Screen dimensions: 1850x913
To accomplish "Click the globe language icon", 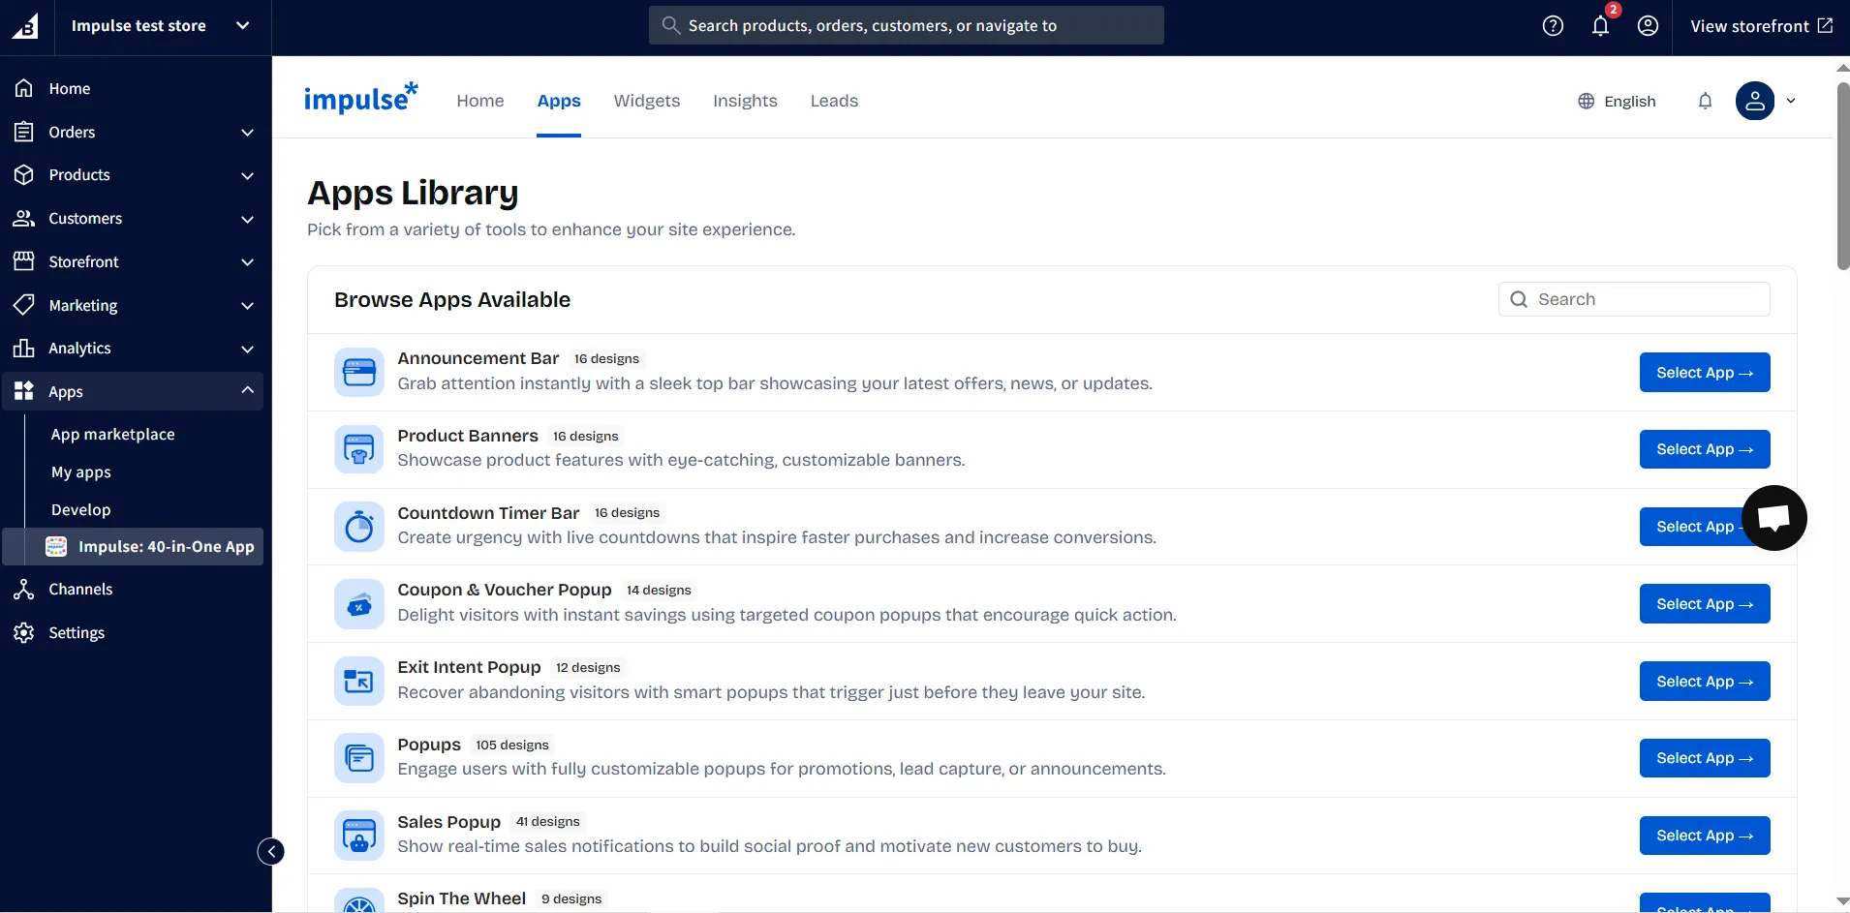I will [1586, 101].
